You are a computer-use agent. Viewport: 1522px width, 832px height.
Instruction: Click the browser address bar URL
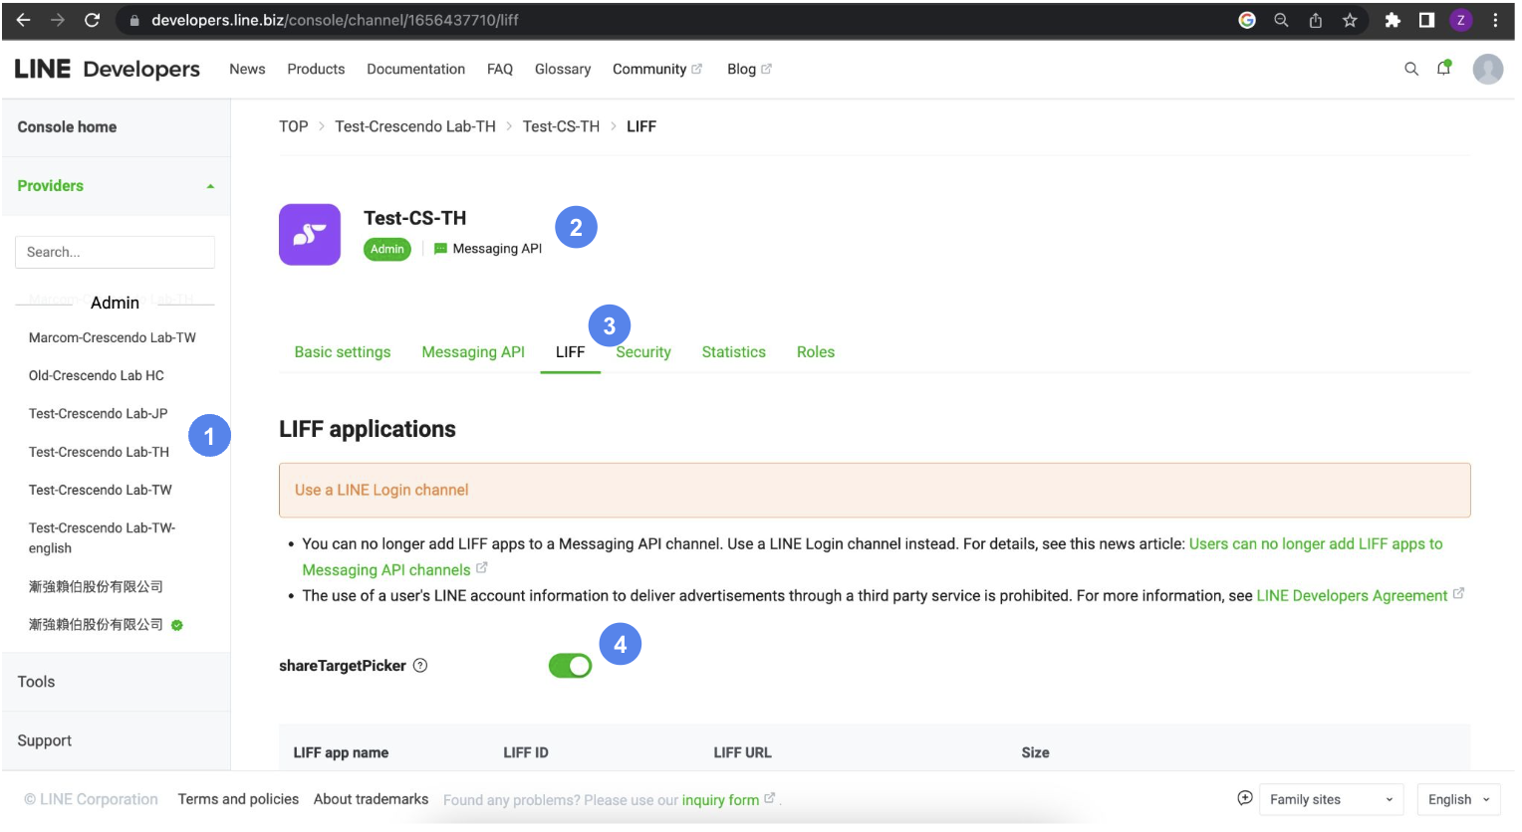pos(335,20)
